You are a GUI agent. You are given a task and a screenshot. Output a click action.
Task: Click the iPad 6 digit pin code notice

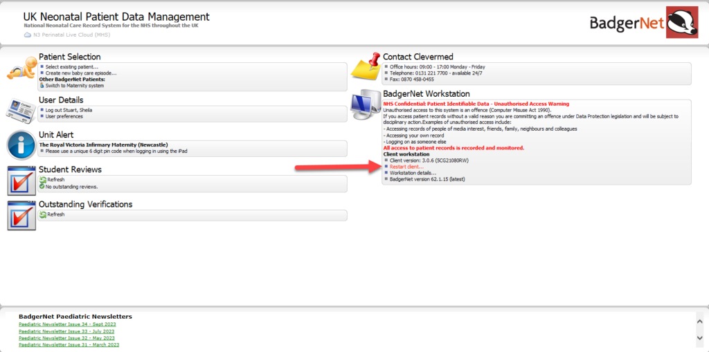[x=116, y=151]
